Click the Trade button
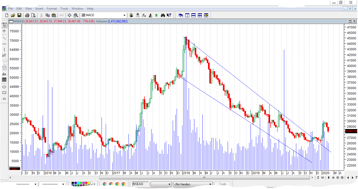The height and width of the screenshot is (189, 358). click(222, 184)
